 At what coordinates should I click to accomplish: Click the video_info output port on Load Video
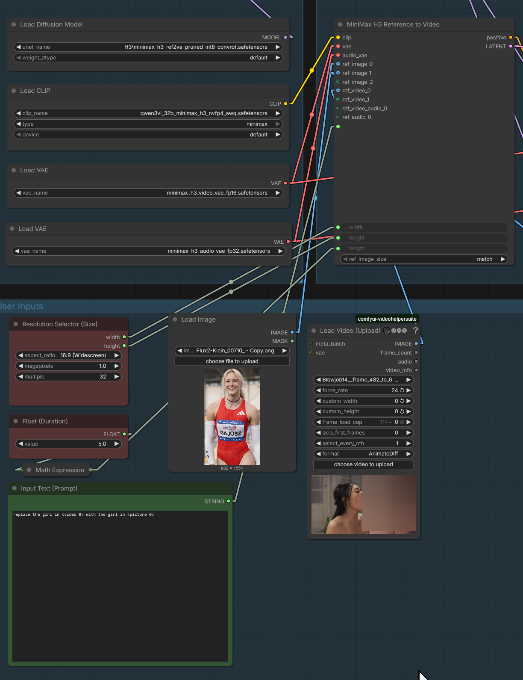pyautogui.click(x=416, y=370)
